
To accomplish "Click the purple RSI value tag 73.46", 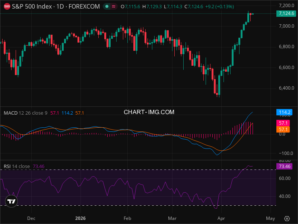I will (x=284, y=166).
